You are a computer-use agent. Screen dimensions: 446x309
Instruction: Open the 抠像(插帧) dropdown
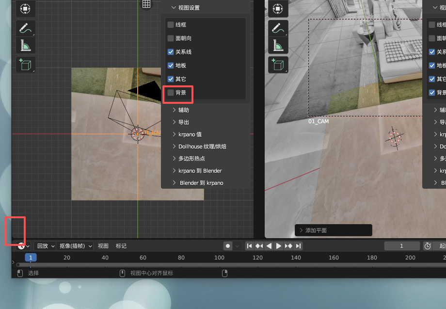pyautogui.click(x=75, y=246)
